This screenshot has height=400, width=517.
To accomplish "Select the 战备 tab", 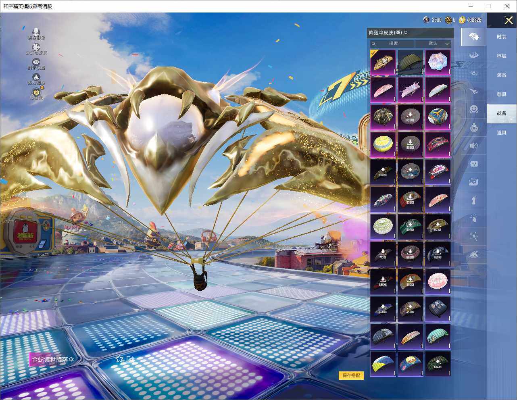I will (502, 113).
